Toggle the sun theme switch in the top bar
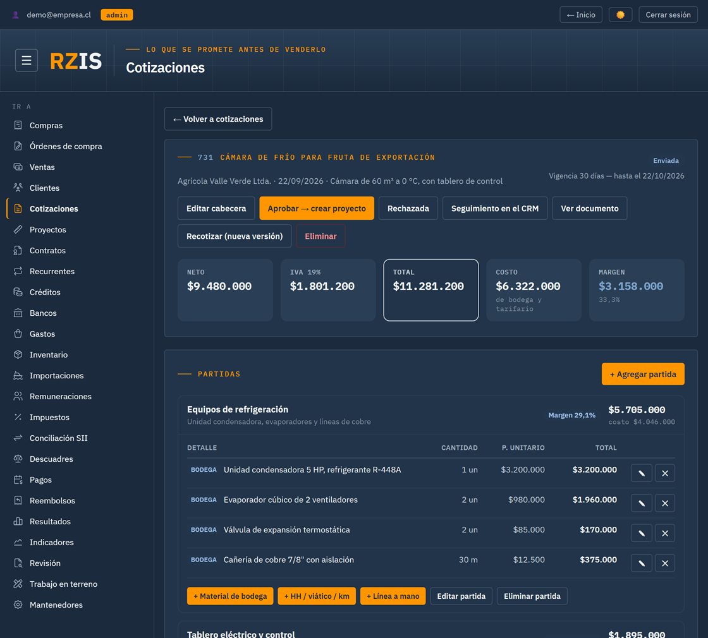Image resolution: width=708 pixels, height=638 pixels. tap(620, 15)
